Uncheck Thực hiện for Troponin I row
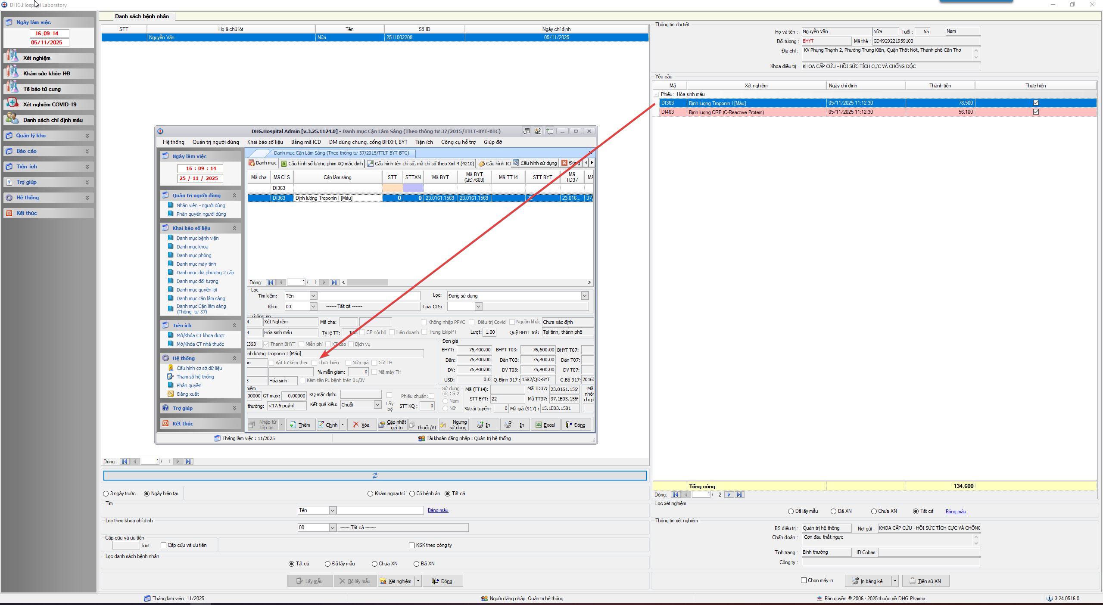 (x=1036, y=103)
